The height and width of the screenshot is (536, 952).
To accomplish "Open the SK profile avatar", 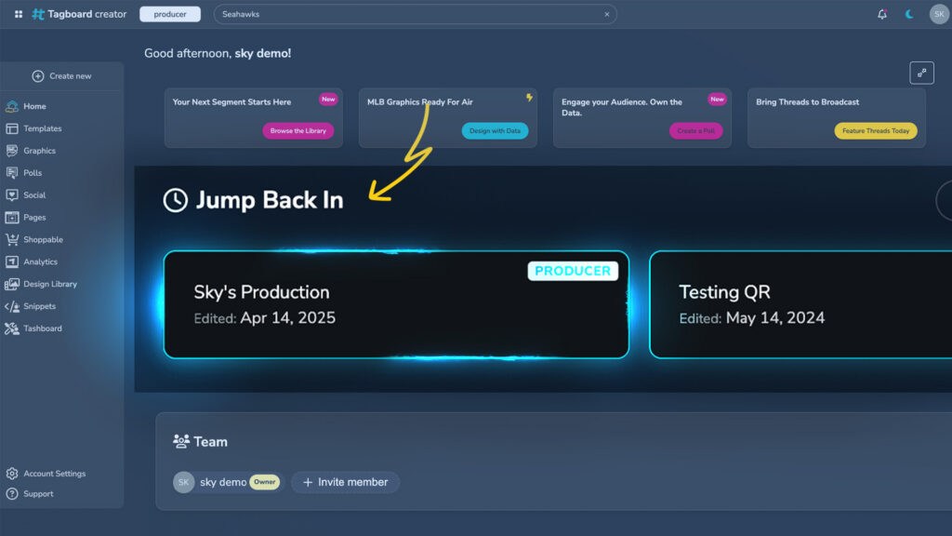I will click(939, 14).
